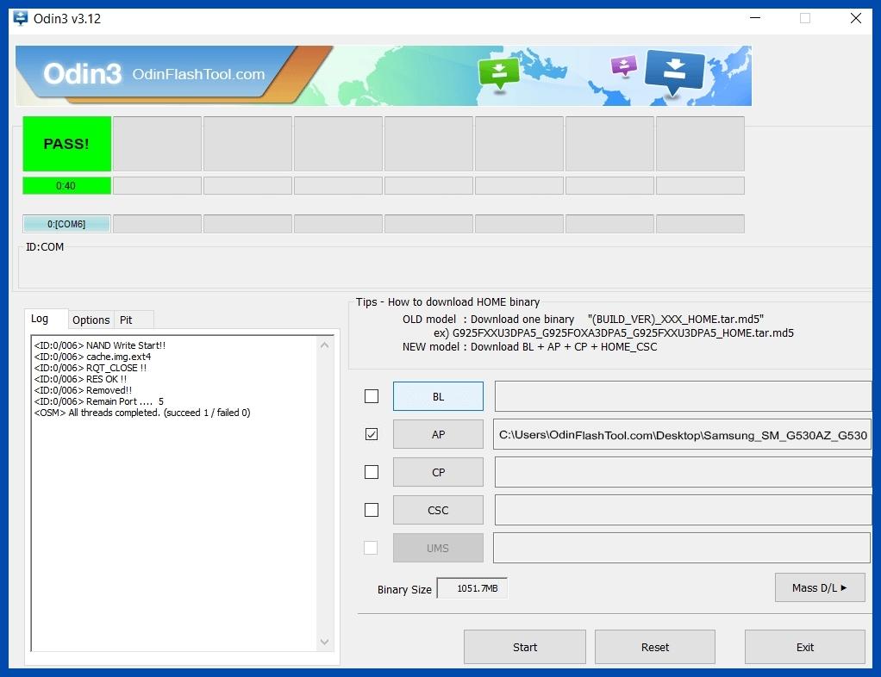Start the flashing process
Image resolution: width=881 pixels, height=677 pixels.
tap(525, 647)
